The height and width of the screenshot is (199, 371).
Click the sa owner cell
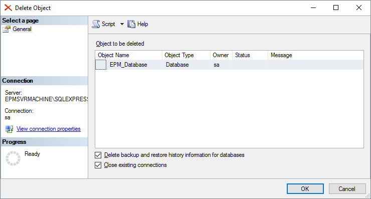[221, 65]
